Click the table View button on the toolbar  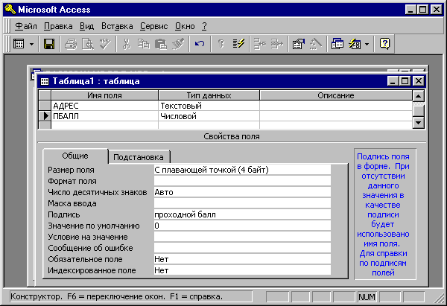tap(19, 45)
